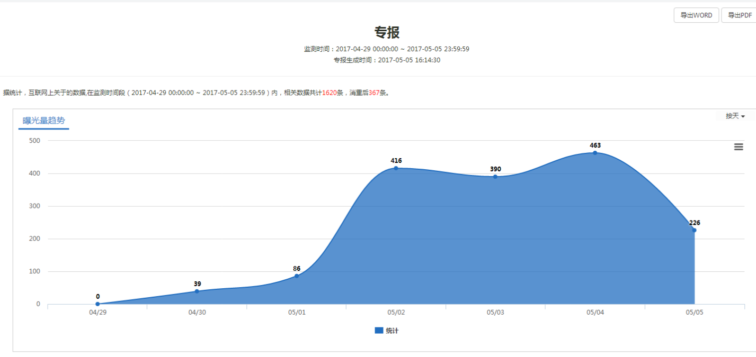Click the 04/29 x-axis label
Image resolution: width=756 pixels, height=357 pixels.
point(97,313)
